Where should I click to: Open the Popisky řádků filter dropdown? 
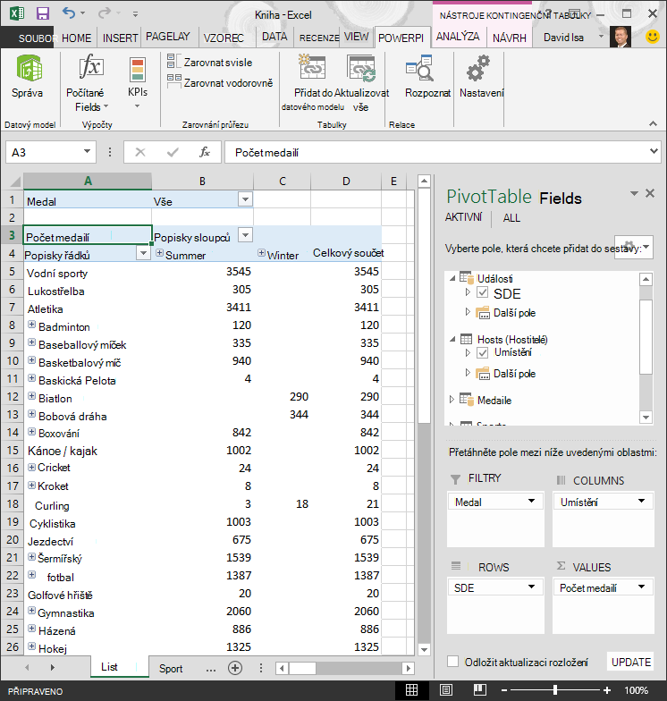143,253
